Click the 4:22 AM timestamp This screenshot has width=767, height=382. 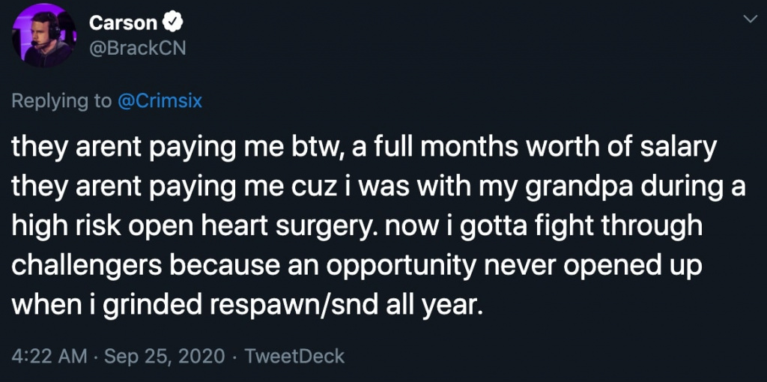tap(51, 354)
